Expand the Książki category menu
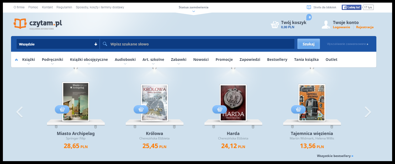The height and width of the screenshot is (164, 395). point(29,60)
